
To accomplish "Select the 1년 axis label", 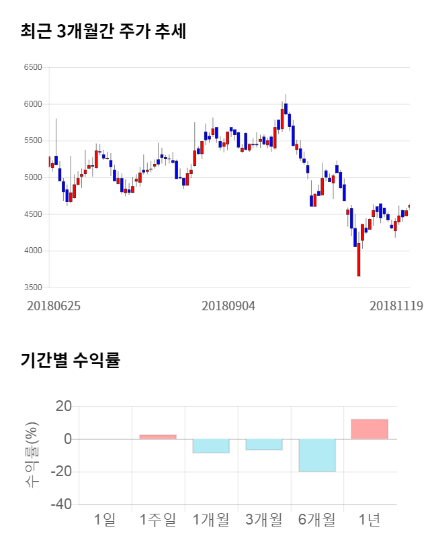I will [x=370, y=519].
